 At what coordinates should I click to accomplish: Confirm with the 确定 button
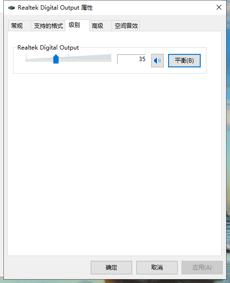tap(111, 268)
